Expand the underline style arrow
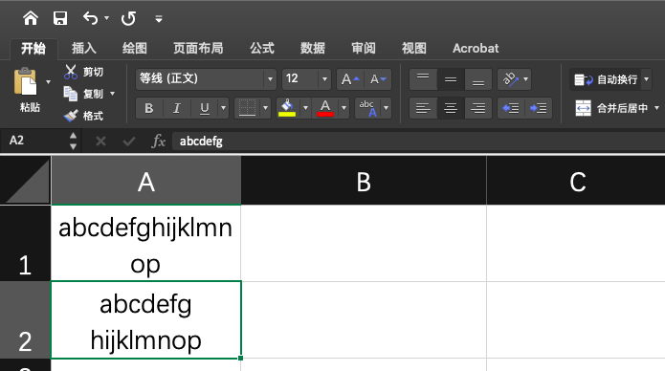 tap(223, 108)
